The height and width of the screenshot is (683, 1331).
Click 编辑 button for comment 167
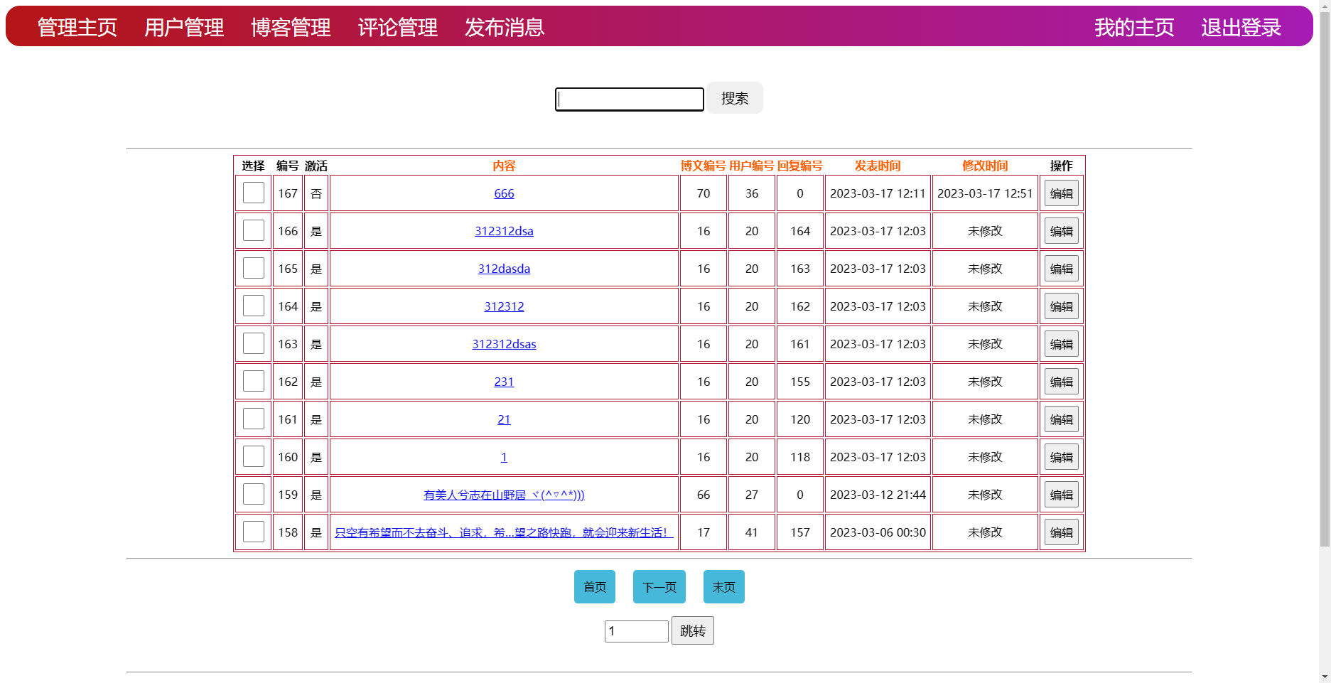[x=1061, y=193]
